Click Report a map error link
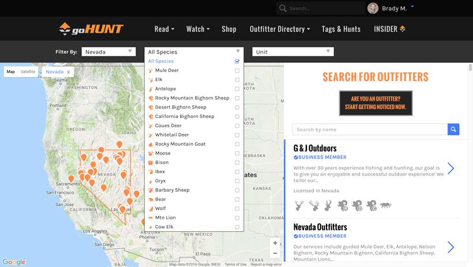 [x=266, y=264]
